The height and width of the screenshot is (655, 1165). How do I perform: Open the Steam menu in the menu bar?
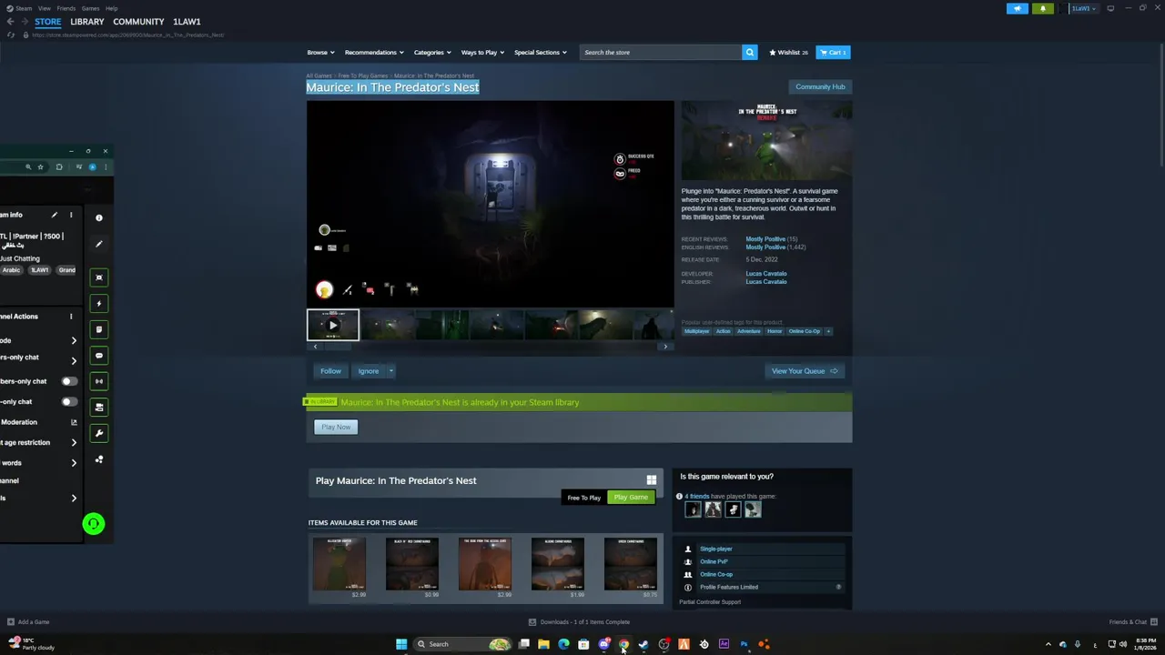(x=19, y=8)
